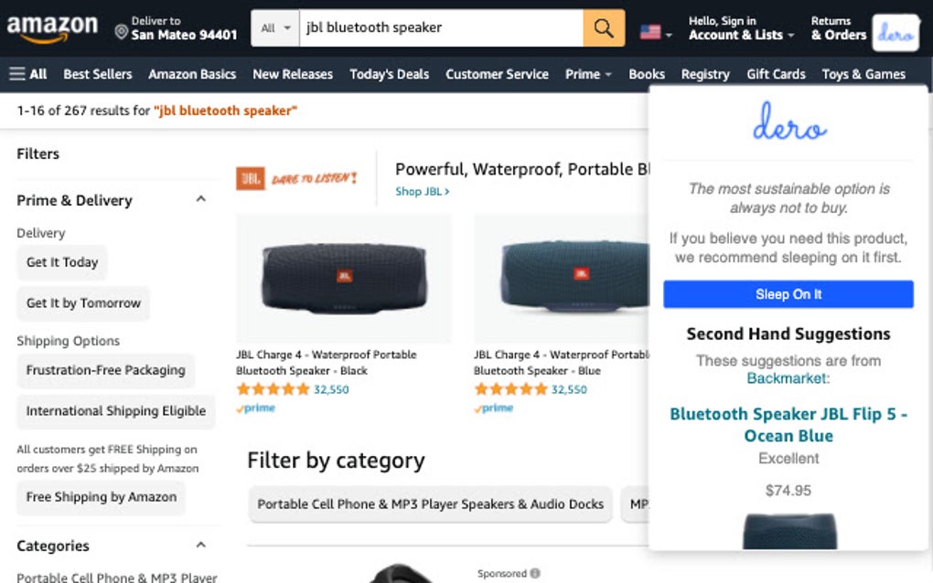Select Gift Cards from the navigation bar
The height and width of the screenshot is (583, 933).
coord(776,74)
